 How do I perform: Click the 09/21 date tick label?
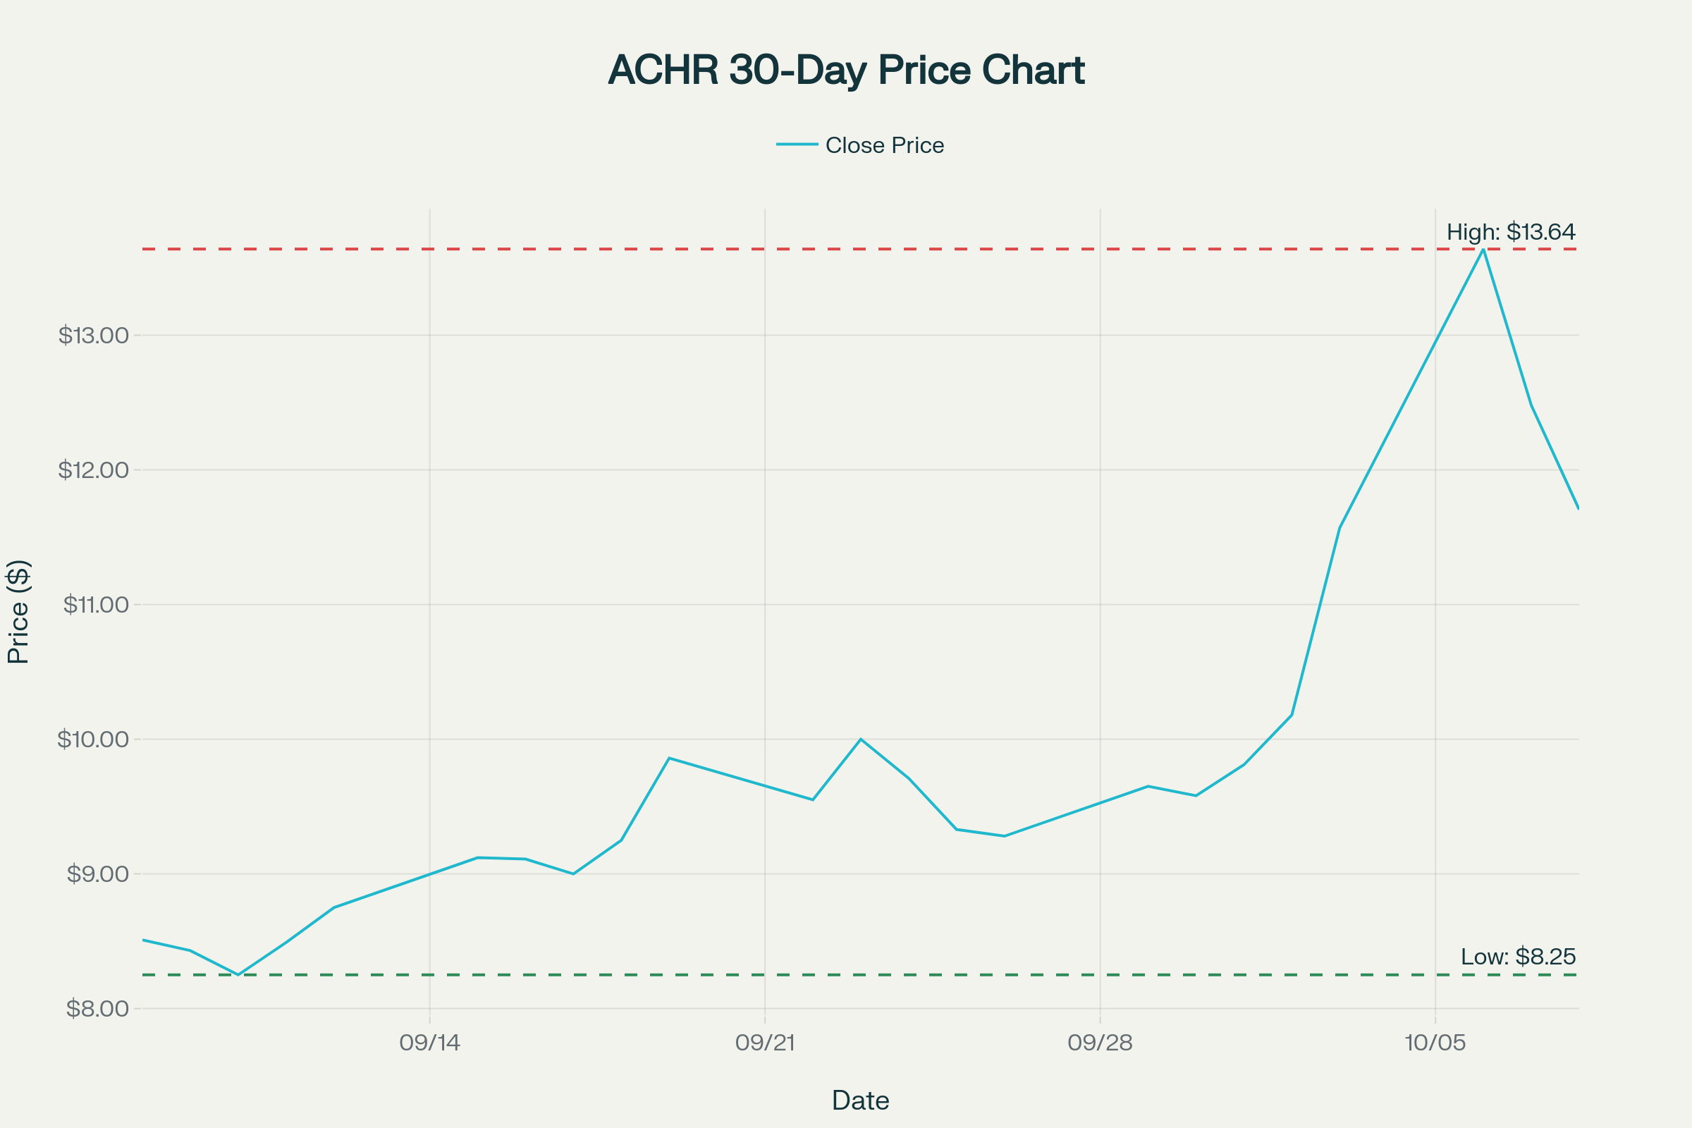coord(765,1043)
